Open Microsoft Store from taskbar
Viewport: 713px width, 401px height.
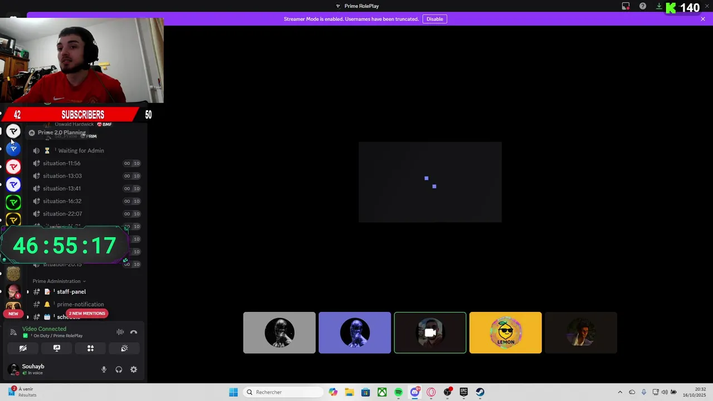[x=365, y=392]
